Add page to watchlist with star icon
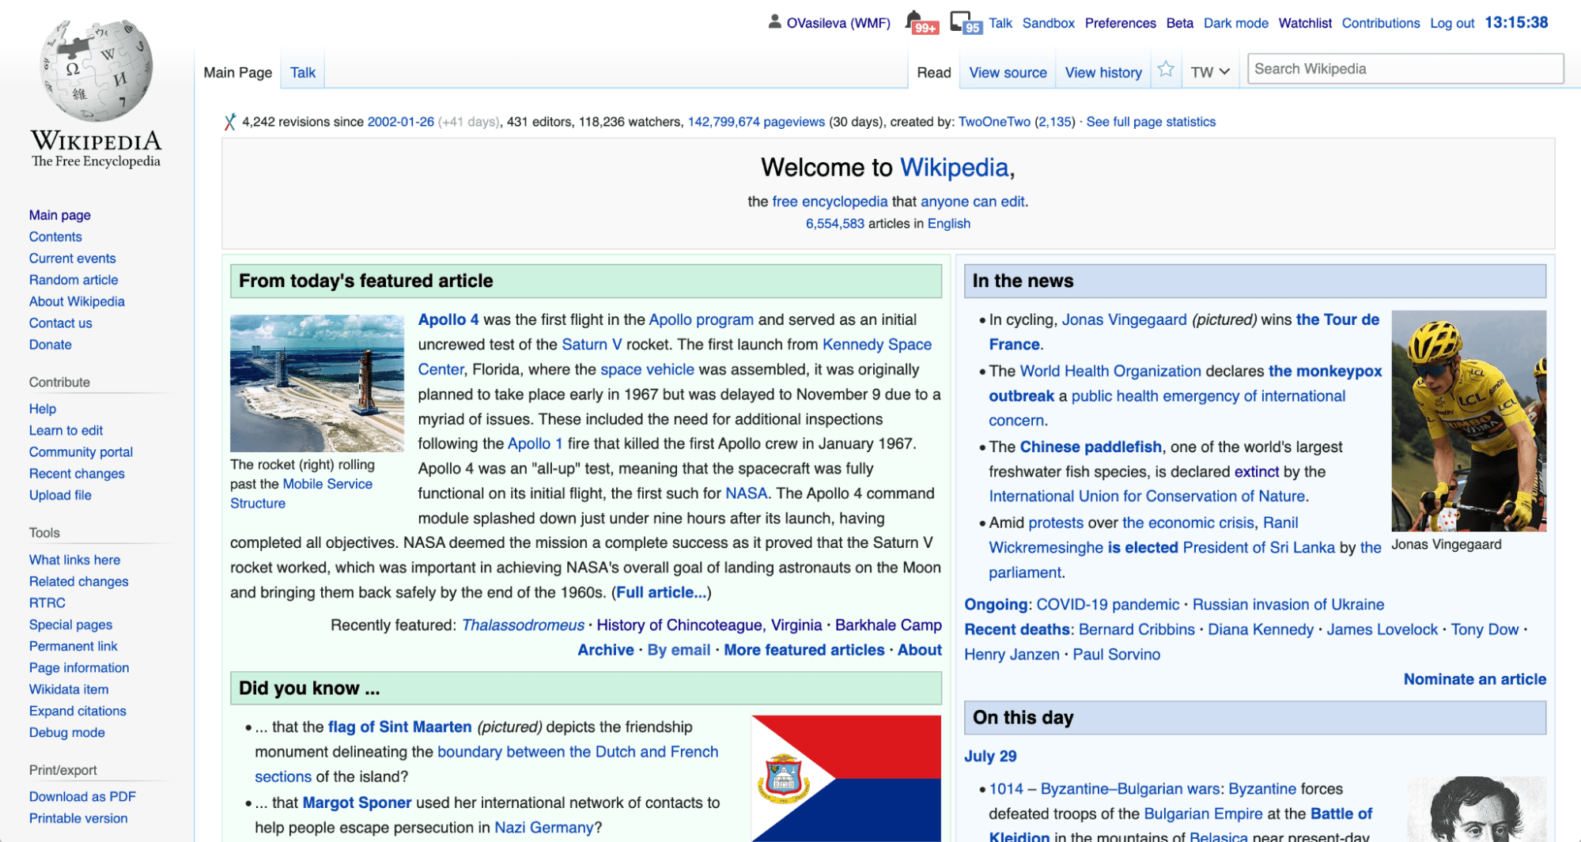This screenshot has width=1581, height=842. coord(1166,70)
